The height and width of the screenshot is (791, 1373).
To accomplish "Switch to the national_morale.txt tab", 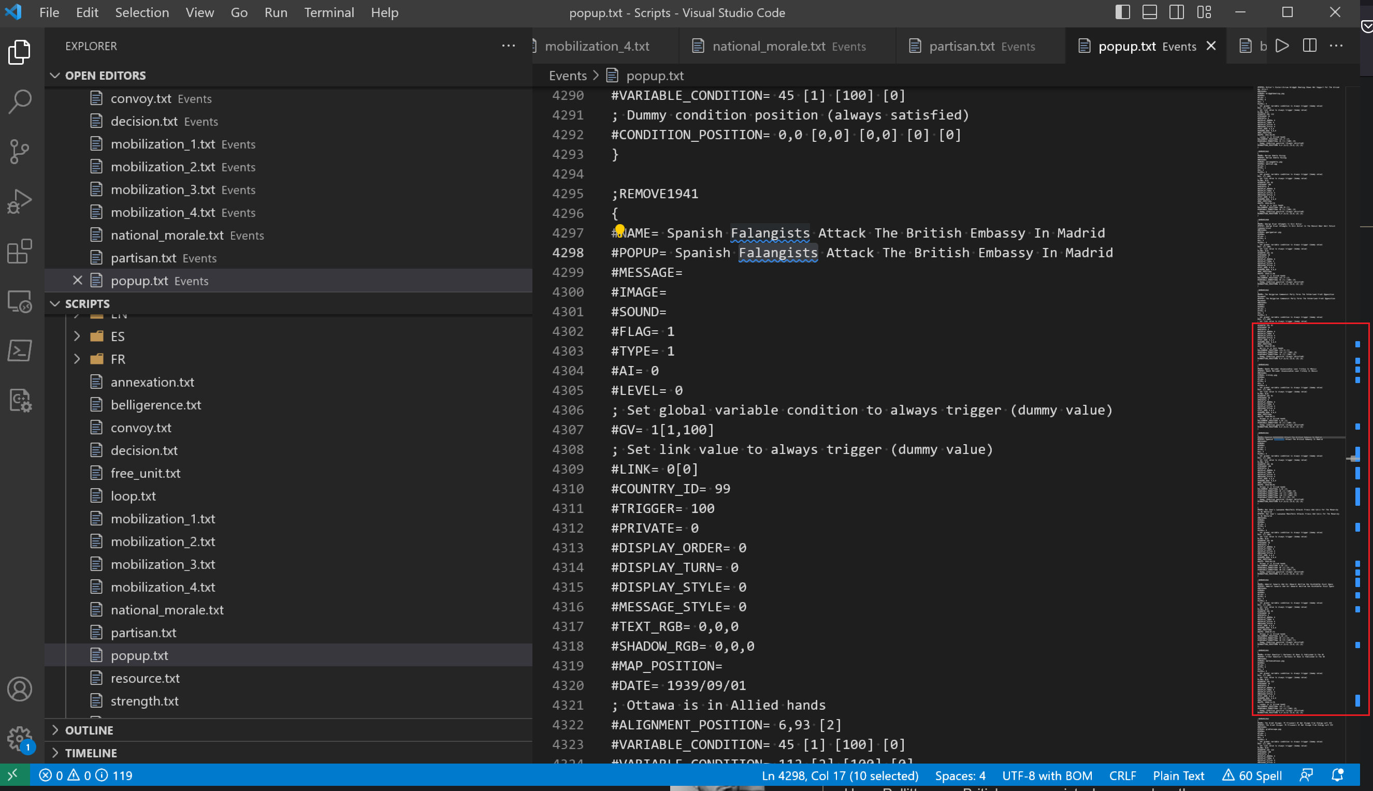I will 769,46.
